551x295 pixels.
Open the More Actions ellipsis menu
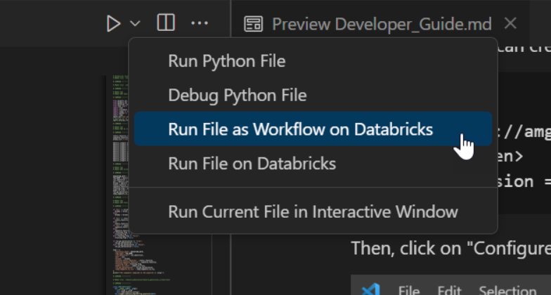tap(200, 24)
